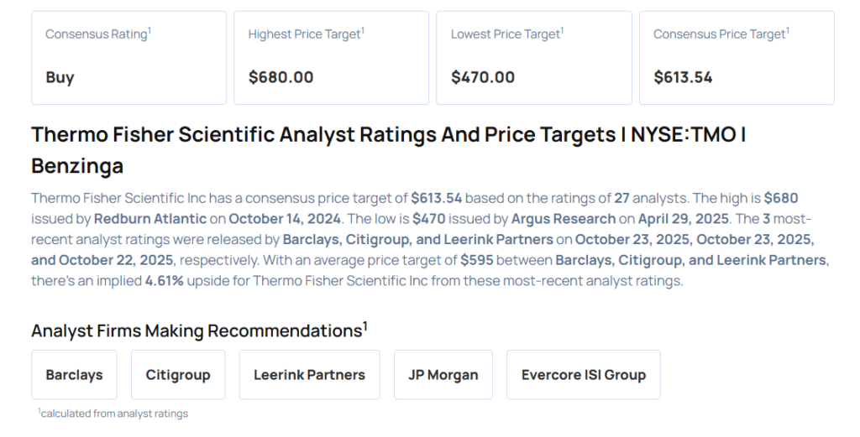Screen dimensions: 860x437
Task: Click the bold '27' analyst count
Action: (x=622, y=198)
